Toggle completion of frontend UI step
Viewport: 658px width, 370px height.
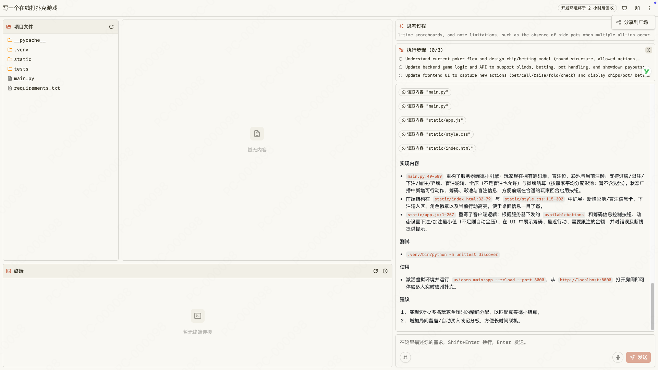[401, 75]
